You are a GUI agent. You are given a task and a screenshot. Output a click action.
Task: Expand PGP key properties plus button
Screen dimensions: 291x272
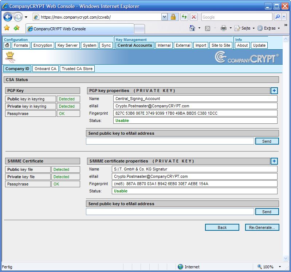coord(274,91)
